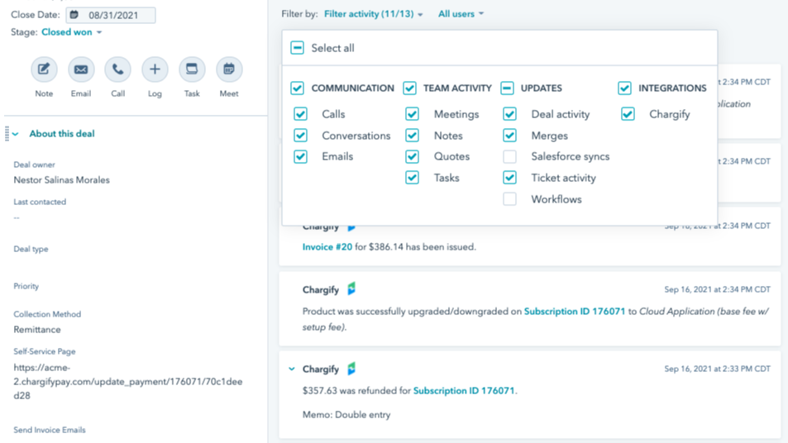Click the Chargify logo beside refund entry
Image resolution: width=788 pixels, height=443 pixels.
click(351, 369)
